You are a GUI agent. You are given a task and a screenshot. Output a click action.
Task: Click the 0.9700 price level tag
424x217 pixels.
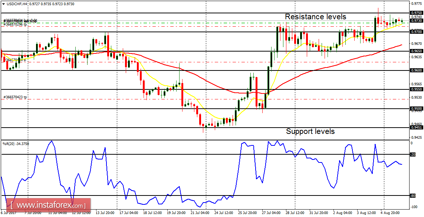(x=416, y=32)
